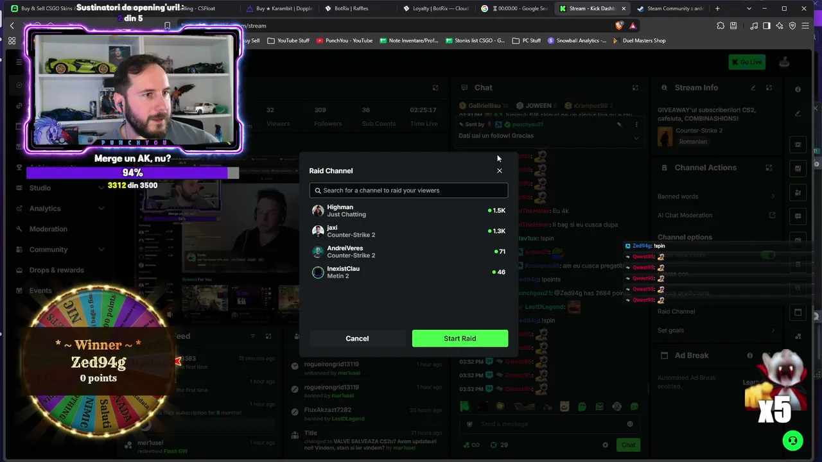Image resolution: width=822 pixels, height=462 pixels.
Task: Open Leo AI sparkle icon
Action: [x=779, y=26]
